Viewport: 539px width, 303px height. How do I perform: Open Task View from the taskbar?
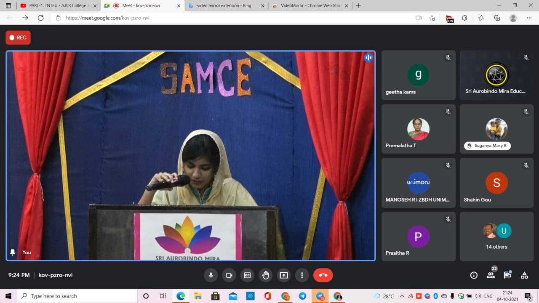[163, 296]
